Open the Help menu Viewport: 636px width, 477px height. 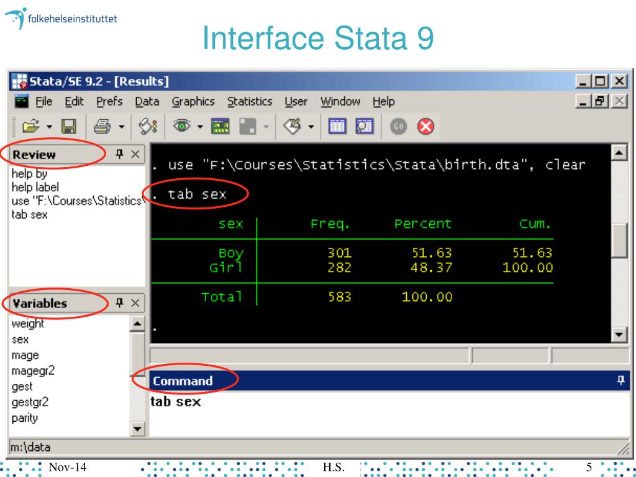384,101
